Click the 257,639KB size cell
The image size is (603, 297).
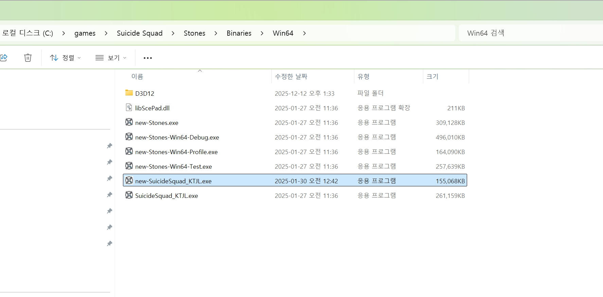(x=450, y=166)
